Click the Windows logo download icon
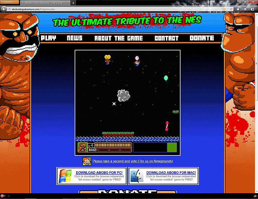258x199 pixels. tap(65, 176)
